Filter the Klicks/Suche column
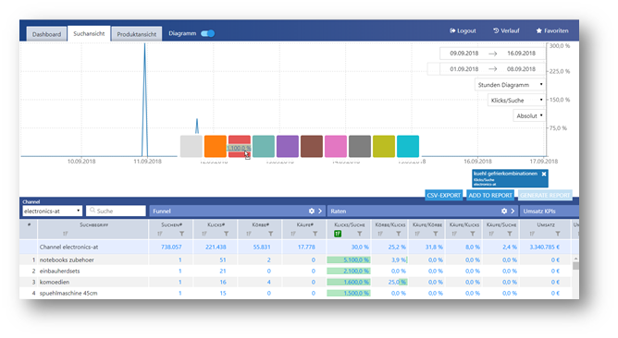 pos(360,234)
